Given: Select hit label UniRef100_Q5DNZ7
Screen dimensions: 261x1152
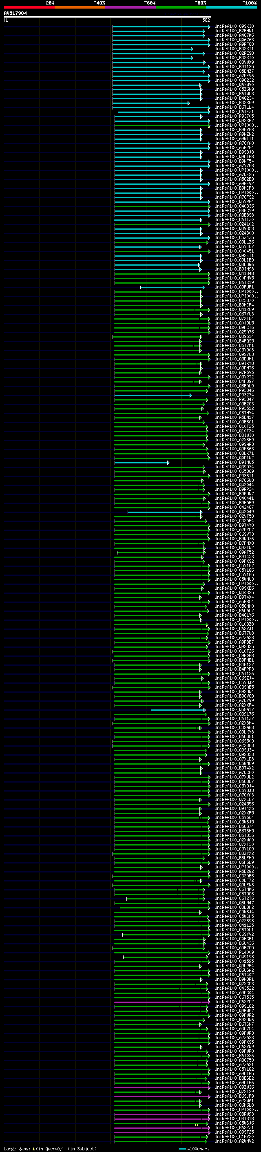Looking at the screenshot, I should tap(234, 71).
